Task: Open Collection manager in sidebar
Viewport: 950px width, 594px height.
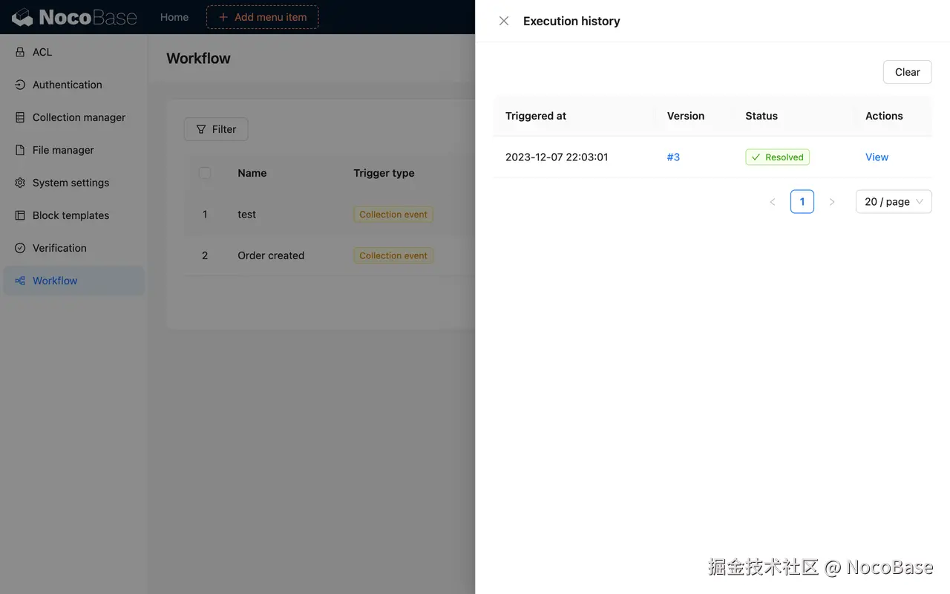Action: (74, 117)
